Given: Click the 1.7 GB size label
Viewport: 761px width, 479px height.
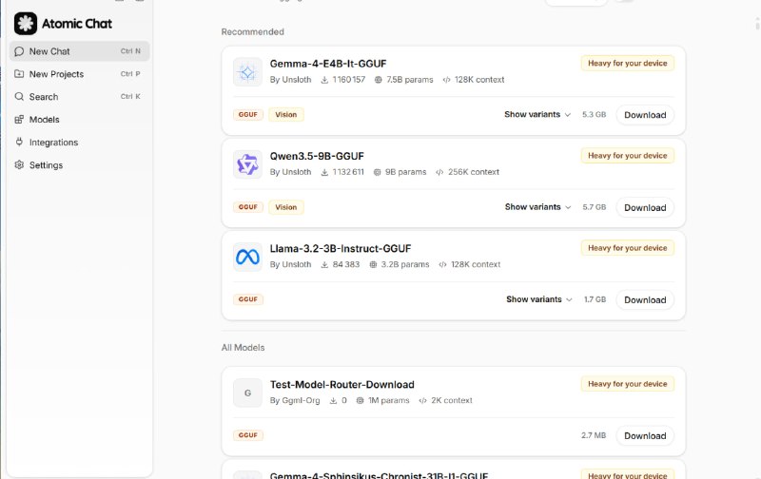Looking at the screenshot, I should [595, 299].
